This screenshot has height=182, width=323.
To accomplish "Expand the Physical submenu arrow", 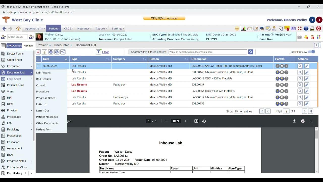I will pos(31,110).
